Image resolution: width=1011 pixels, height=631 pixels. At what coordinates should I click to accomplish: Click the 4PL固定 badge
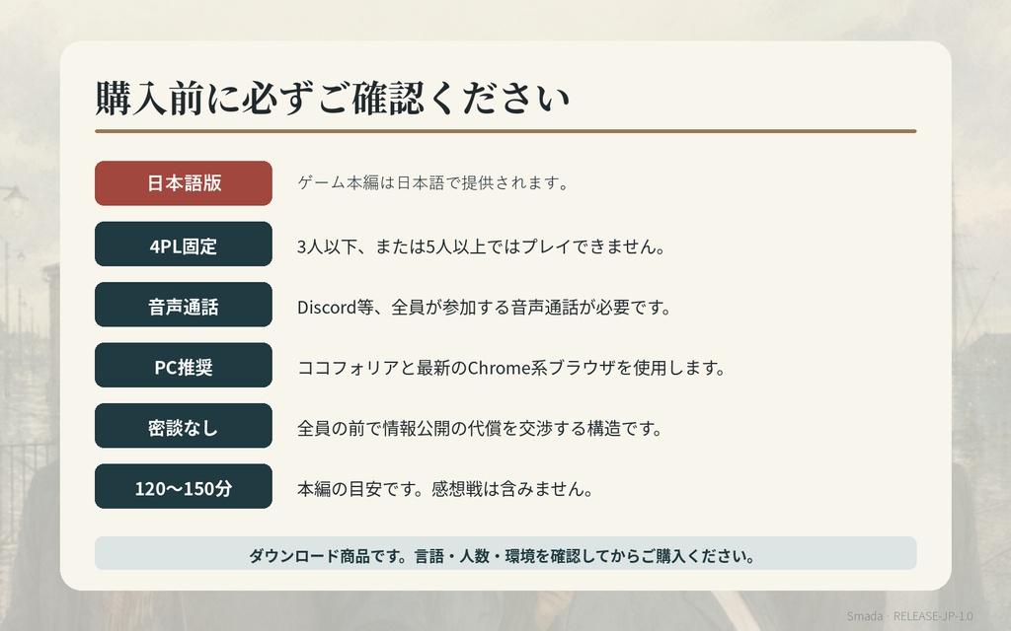coord(183,245)
